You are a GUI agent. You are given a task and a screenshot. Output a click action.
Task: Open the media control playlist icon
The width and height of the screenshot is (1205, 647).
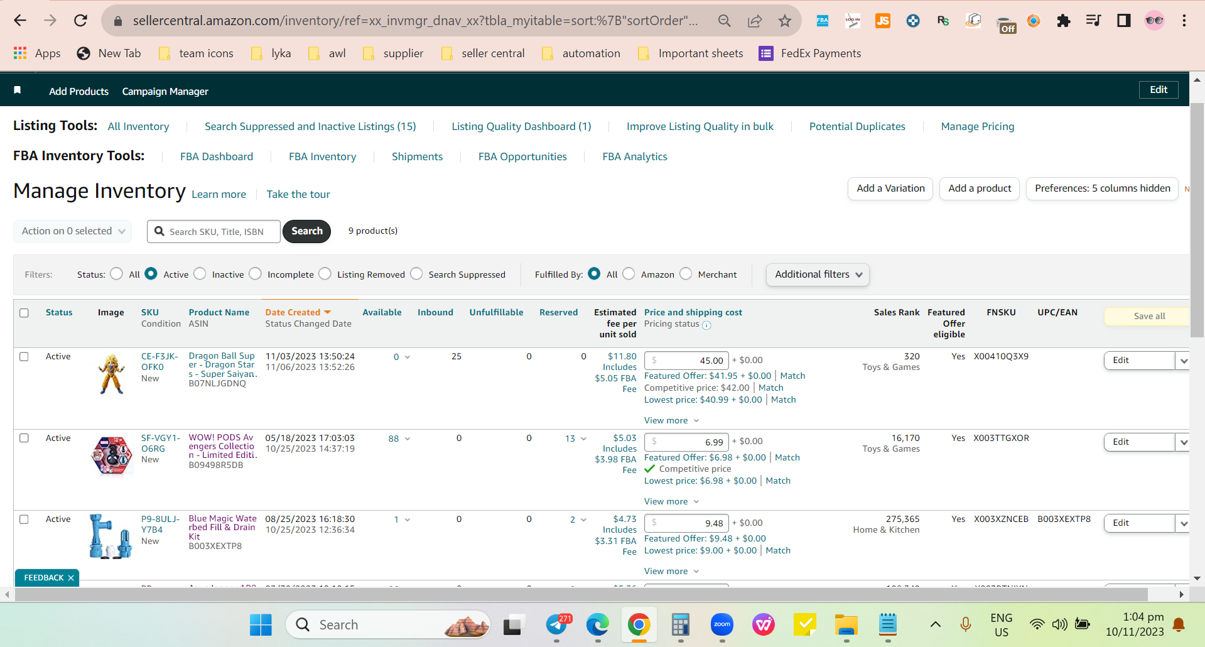click(x=1094, y=21)
